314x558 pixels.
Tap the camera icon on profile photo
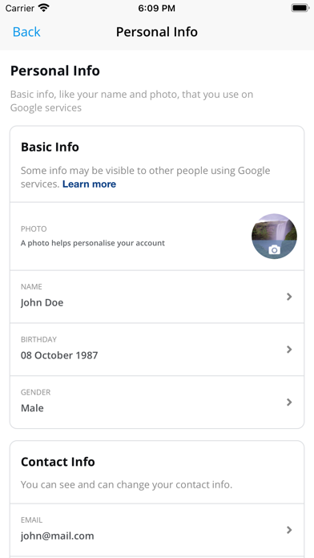pyautogui.click(x=274, y=250)
